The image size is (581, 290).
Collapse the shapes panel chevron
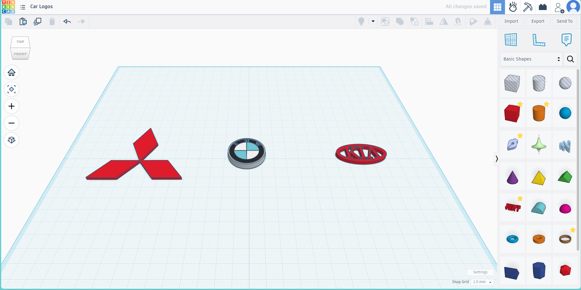click(x=497, y=159)
